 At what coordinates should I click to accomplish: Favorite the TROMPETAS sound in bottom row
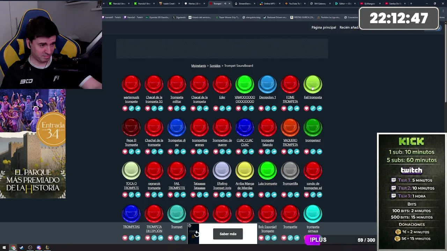pos(125,238)
